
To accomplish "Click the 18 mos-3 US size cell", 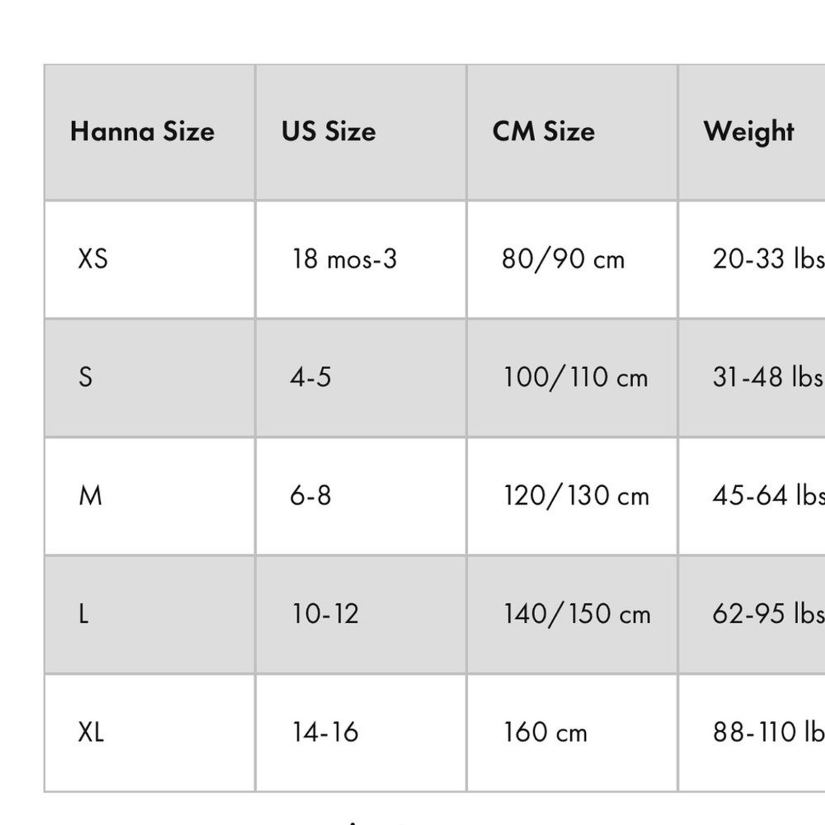I will [x=344, y=259].
